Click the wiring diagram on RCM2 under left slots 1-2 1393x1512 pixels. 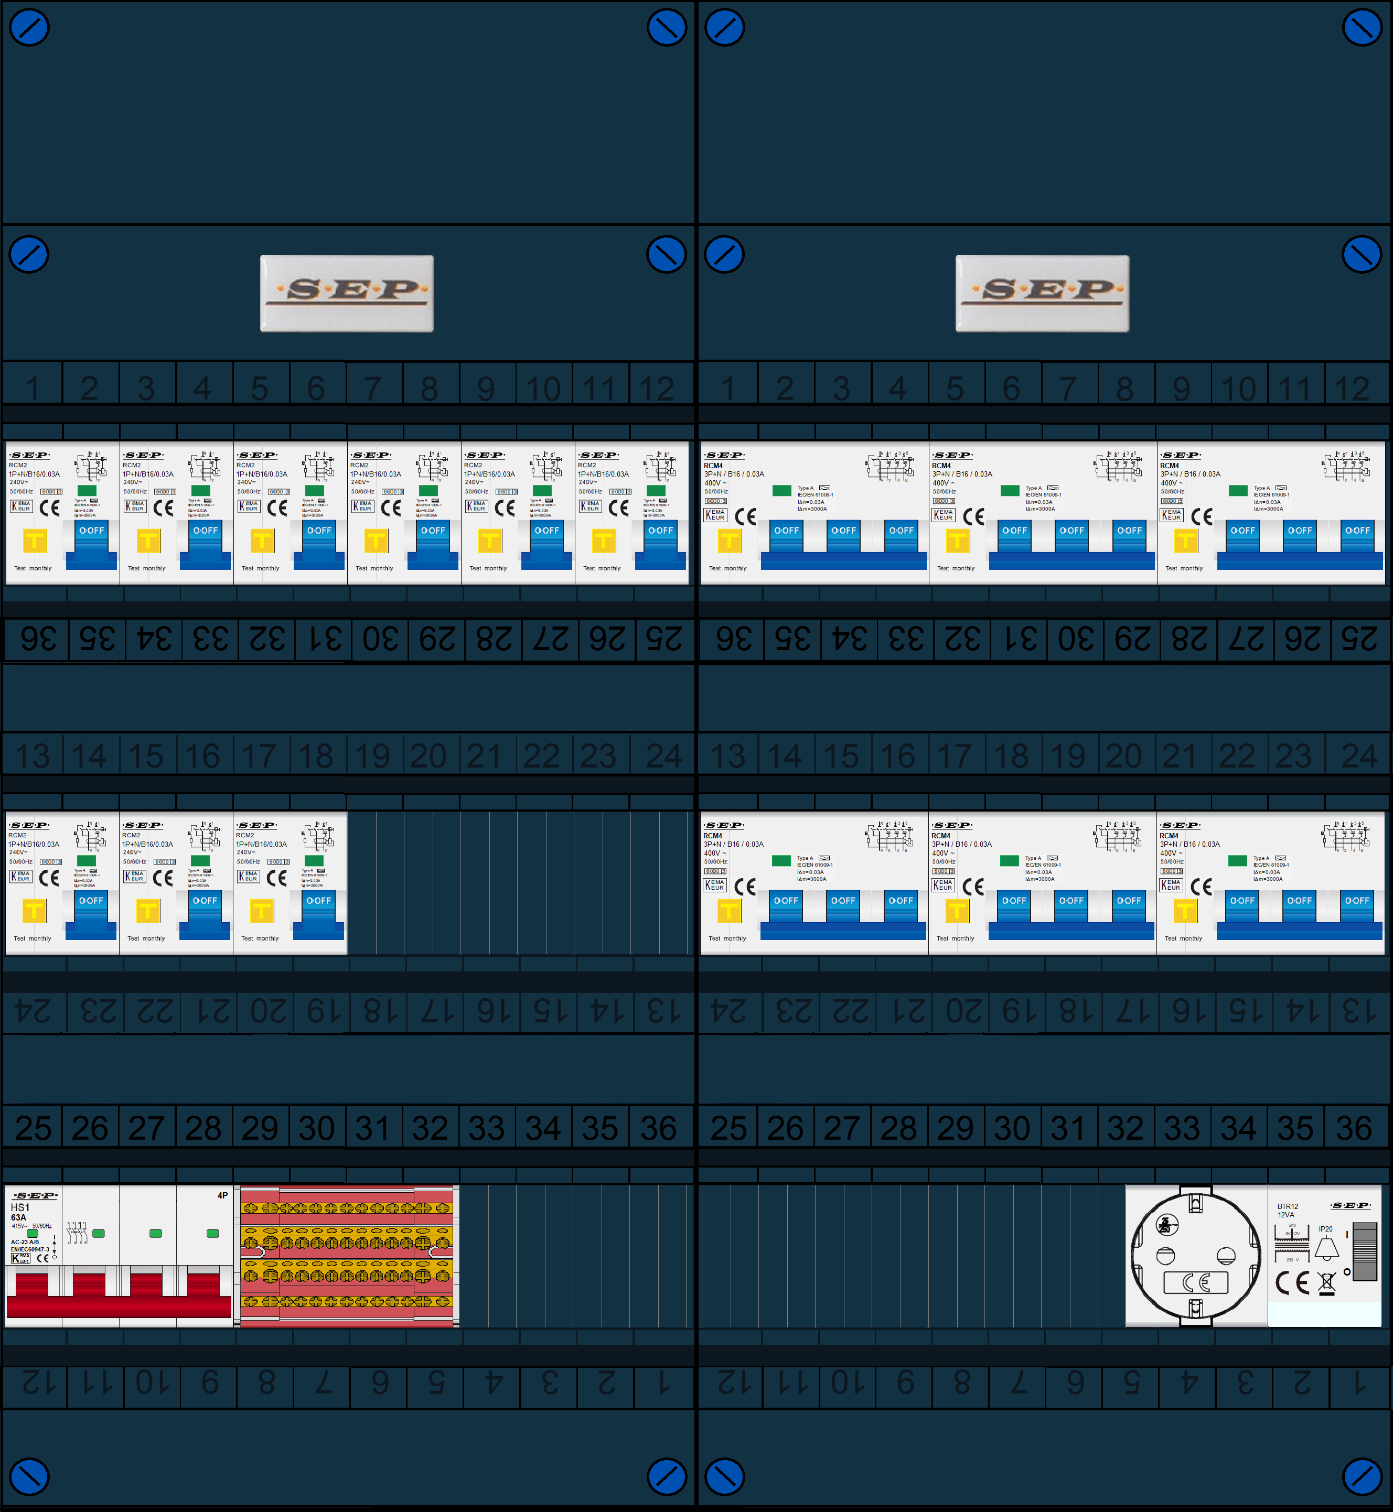coord(90,466)
